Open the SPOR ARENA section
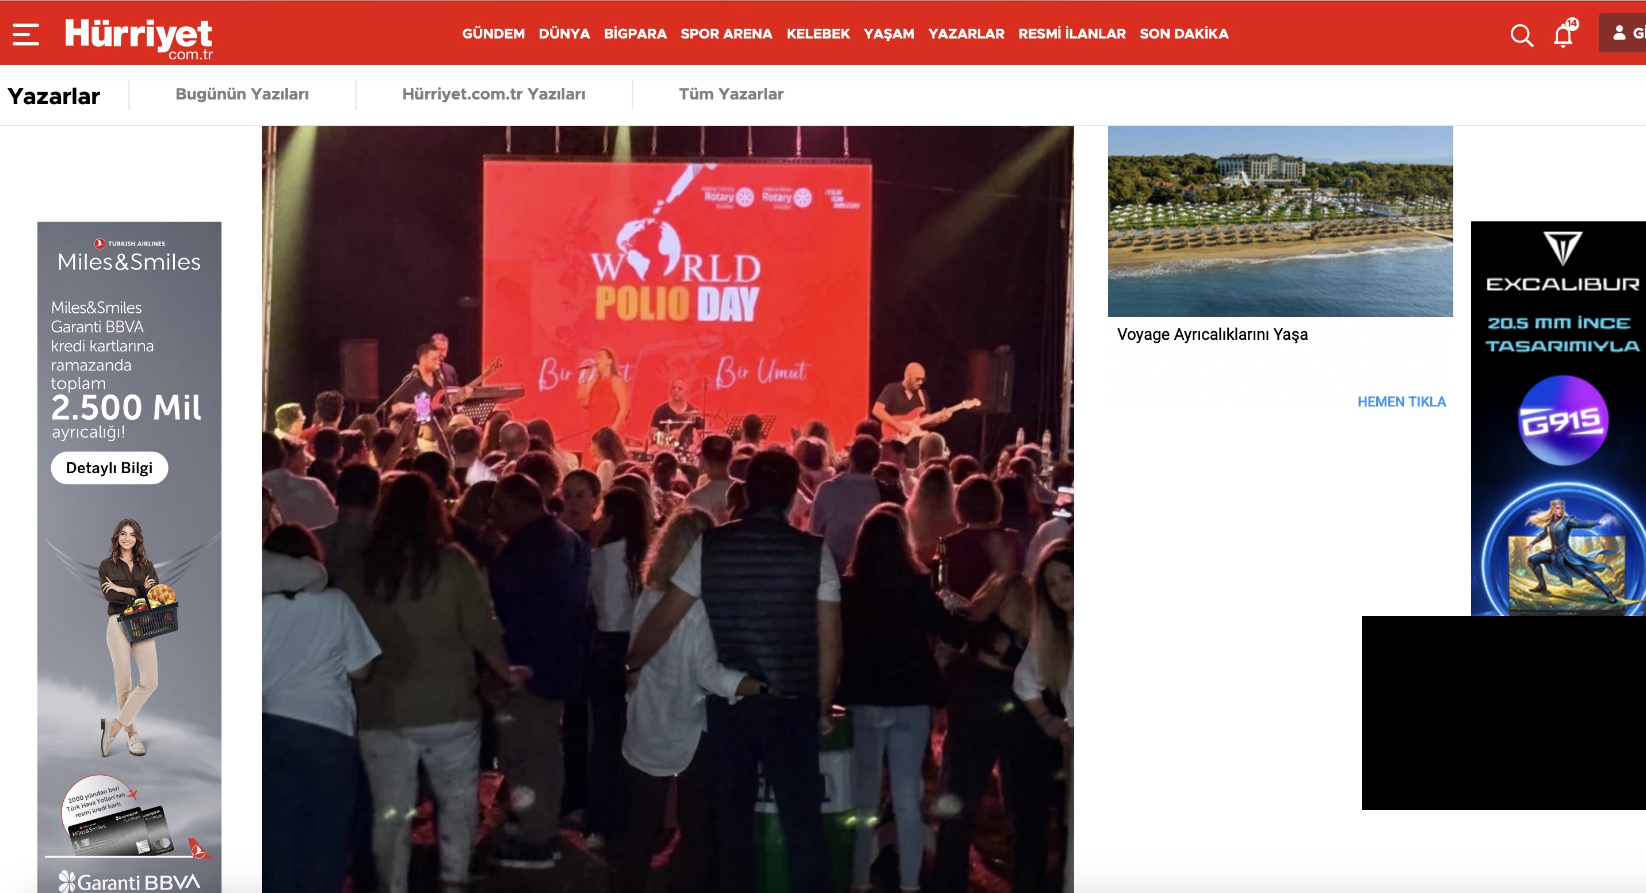 726,34
